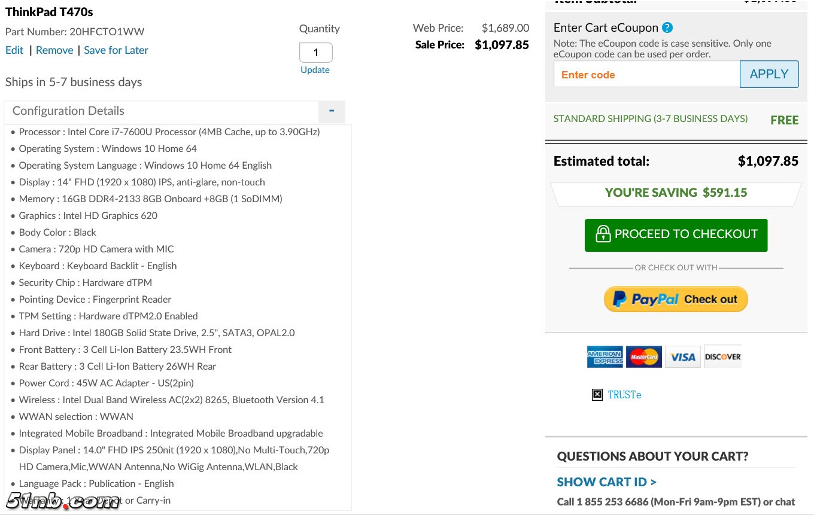Expand the SHOW CART ID section

pos(606,482)
